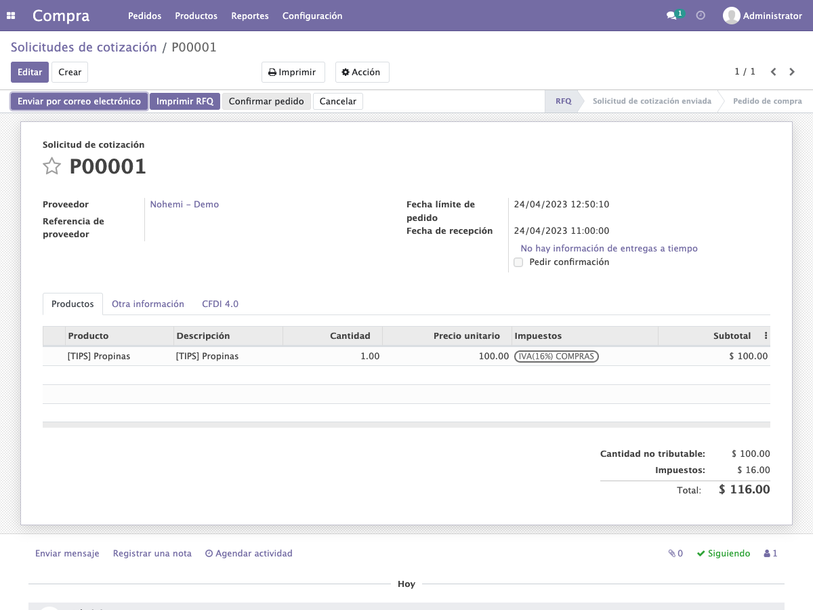
Task: Switch to Otra información tab
Action: (148, 304)
